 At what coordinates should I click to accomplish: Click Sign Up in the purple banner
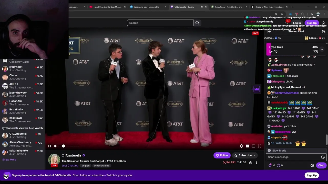tap(312, 175)
